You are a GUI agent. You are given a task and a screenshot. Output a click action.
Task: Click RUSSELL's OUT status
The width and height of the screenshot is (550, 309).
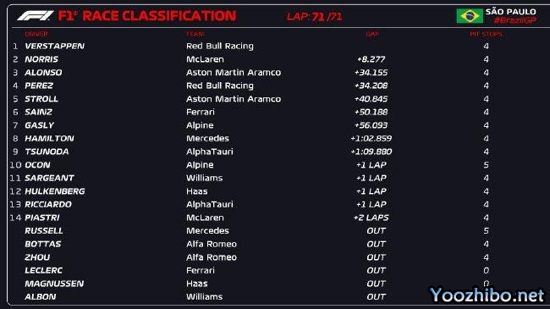[x=376, y=231]
